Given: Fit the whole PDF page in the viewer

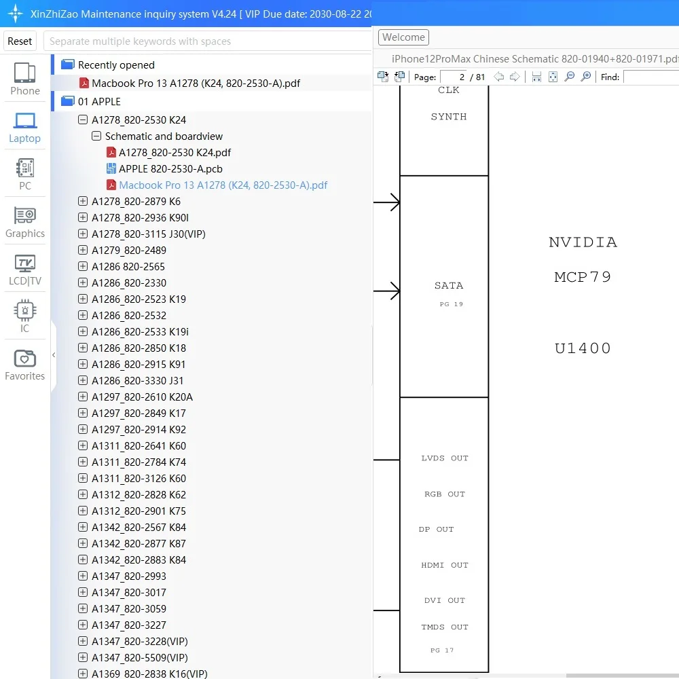Looking at the screenshot, I should 553,77.
